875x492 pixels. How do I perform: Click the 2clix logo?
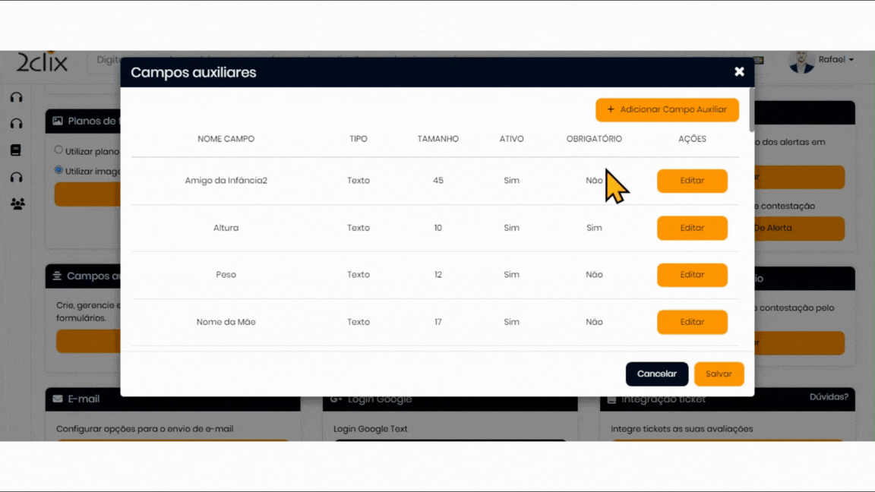point(42,62)
